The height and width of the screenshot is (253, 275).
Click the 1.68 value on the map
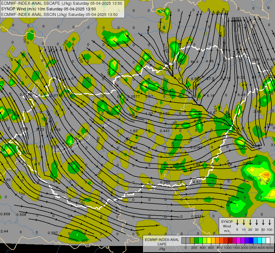(x=197, y=165)
